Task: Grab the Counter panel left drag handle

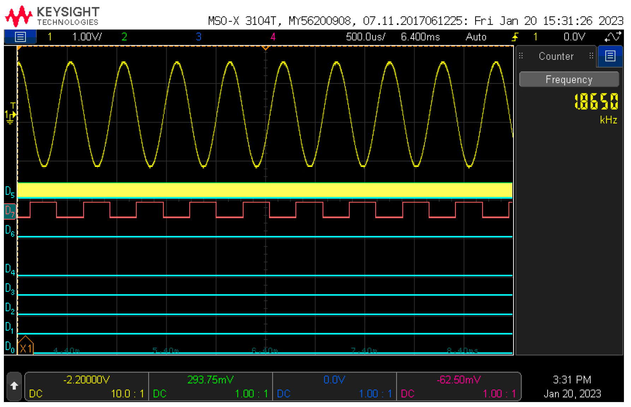Action: [x=521, y=56]
